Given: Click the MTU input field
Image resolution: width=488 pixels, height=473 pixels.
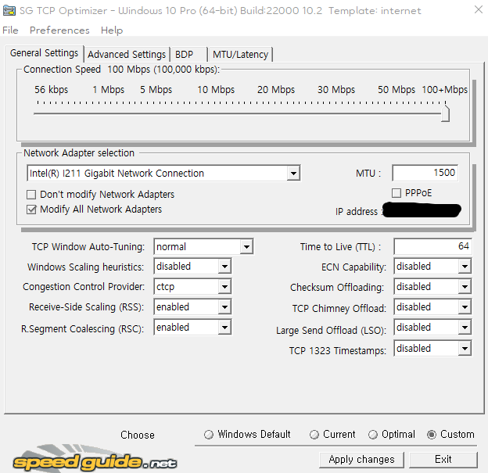Looking at the screenshot, I should 425,173.
